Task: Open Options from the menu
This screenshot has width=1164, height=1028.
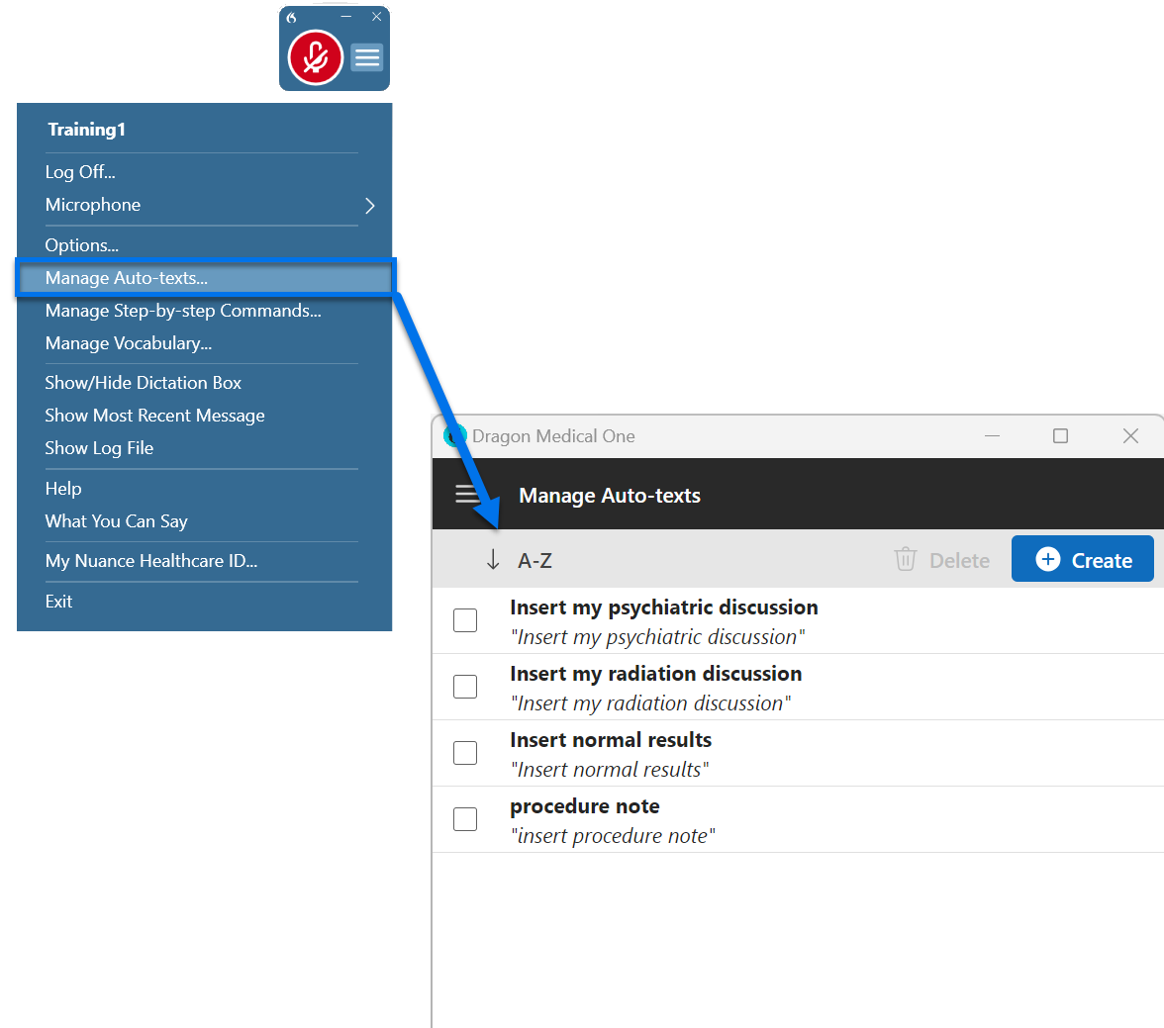Action: coord(82,244)
